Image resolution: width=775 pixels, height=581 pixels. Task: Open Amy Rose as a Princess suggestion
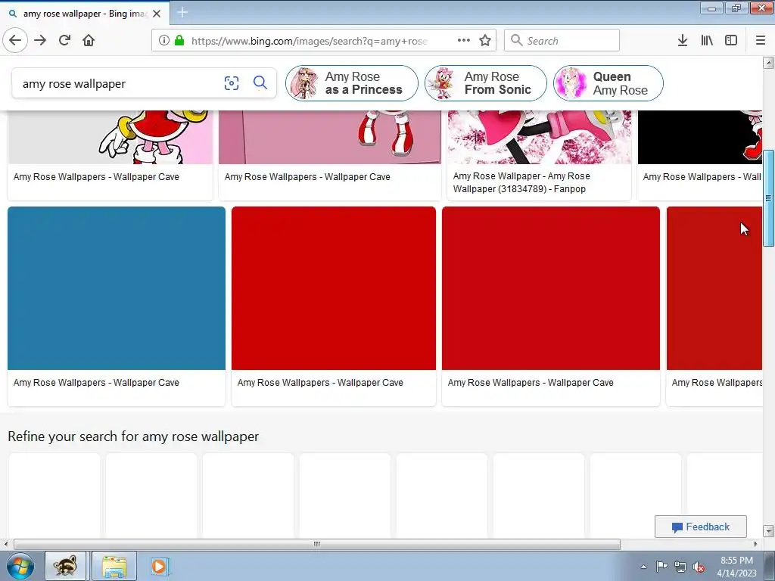click(x=351, y=83)
